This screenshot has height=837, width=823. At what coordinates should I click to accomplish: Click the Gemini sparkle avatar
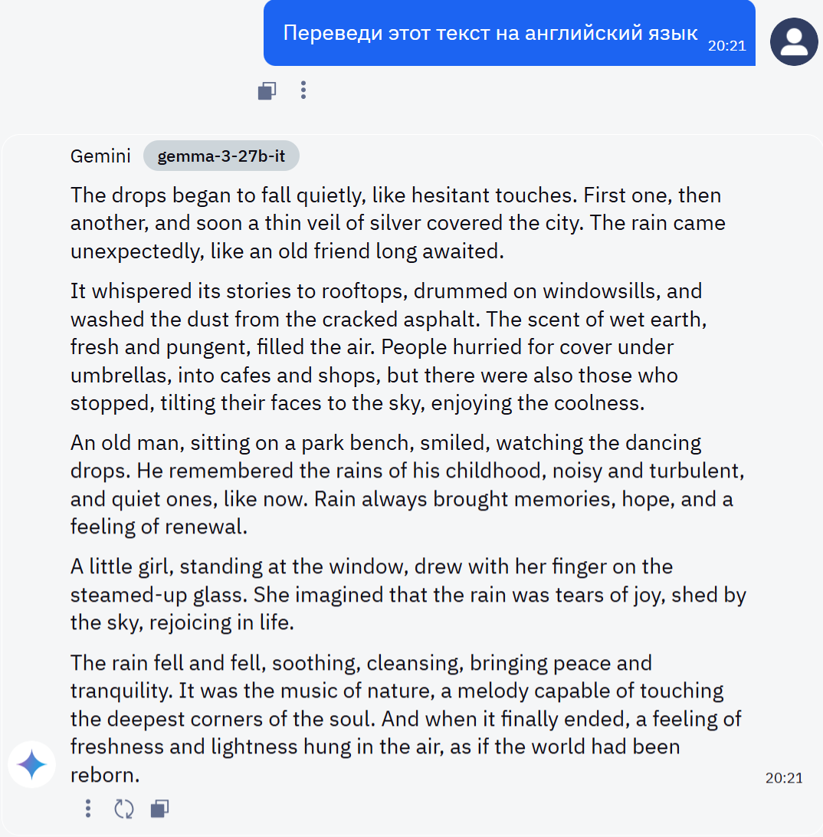point(32,764)
